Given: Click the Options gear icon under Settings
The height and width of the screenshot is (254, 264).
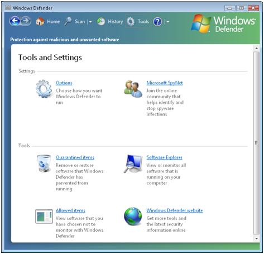Looking at the screenshot, I should 44,89.
